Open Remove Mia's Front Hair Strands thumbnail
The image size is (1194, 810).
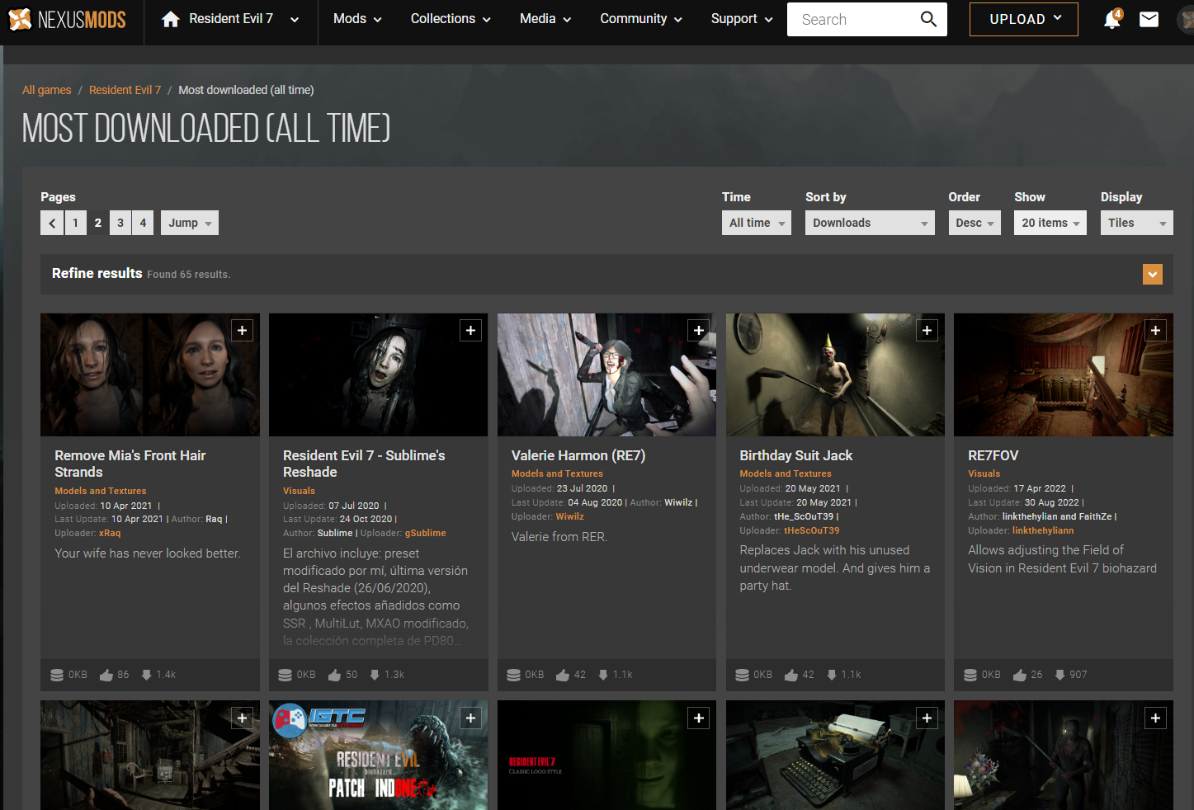[x=150, y=374]
